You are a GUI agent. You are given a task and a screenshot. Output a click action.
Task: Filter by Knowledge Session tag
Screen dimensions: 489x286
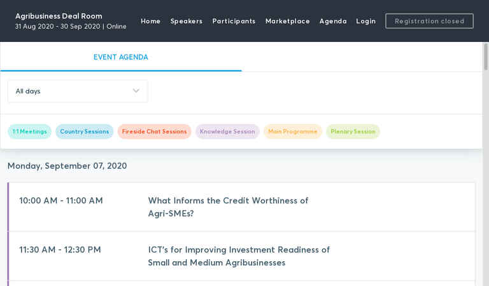[x=227, y=132]
